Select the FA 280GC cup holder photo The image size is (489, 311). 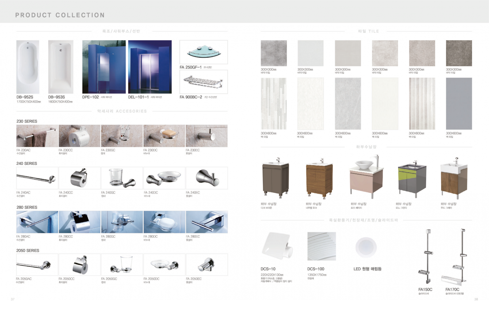coord(122,222)
